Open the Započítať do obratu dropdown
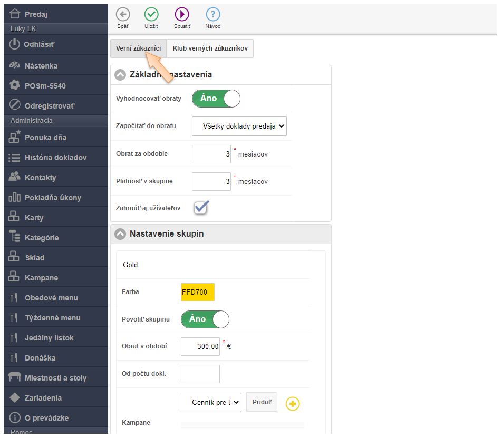The width and height of the screenshot is (503, 438). [x=239, y=126]
